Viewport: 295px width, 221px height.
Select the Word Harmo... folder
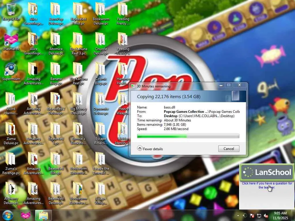(11, 104)
